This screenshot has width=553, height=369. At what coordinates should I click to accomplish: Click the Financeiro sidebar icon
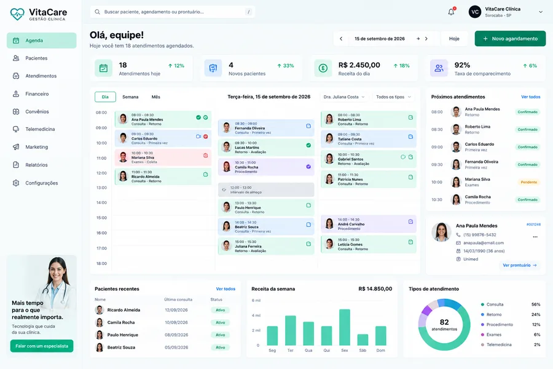tap(16, 94)
